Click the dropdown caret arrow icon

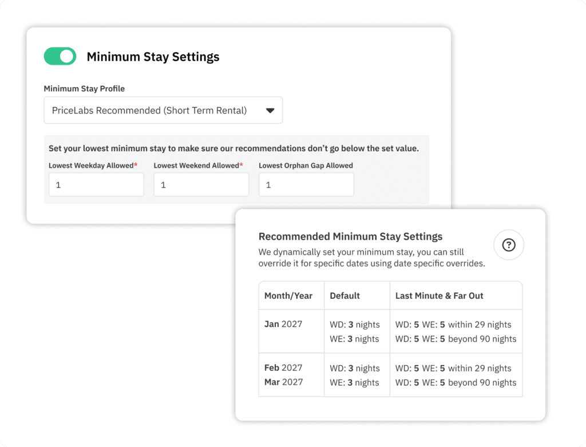(270, 110)
